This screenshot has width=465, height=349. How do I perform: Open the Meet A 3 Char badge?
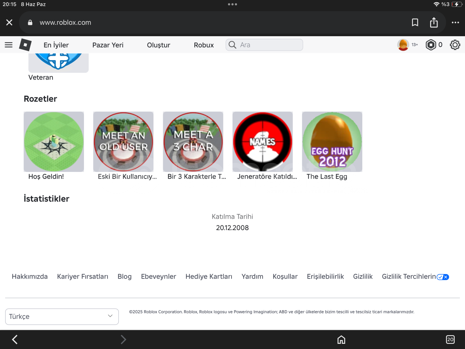[x=193, y=142]
